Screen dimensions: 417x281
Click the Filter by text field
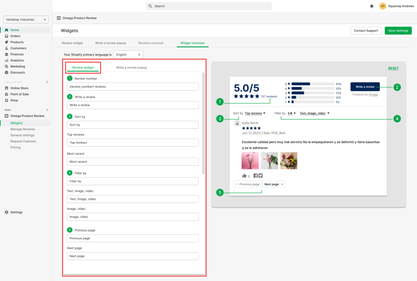coord(133,182)
